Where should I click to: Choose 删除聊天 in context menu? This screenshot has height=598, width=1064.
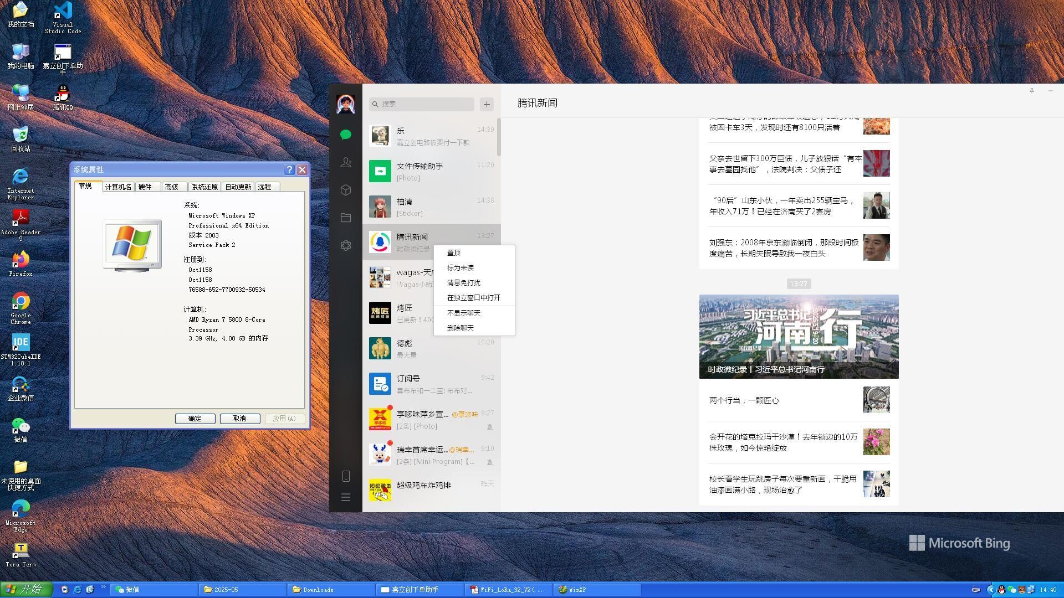tap(474, 328)
